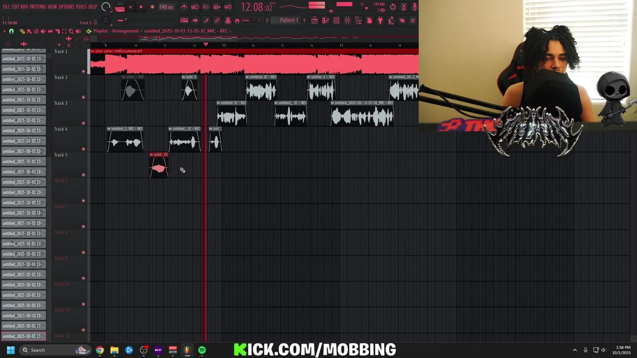Open the untitled_2025-10-01 13-55-32_MIC breadcrumb
The image size is (637, 358).
pos(186,31)
